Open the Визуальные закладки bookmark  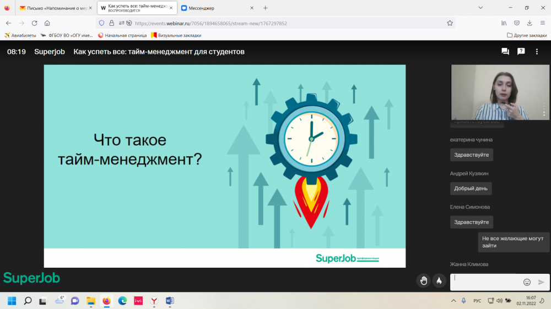[x=176, y=35]
